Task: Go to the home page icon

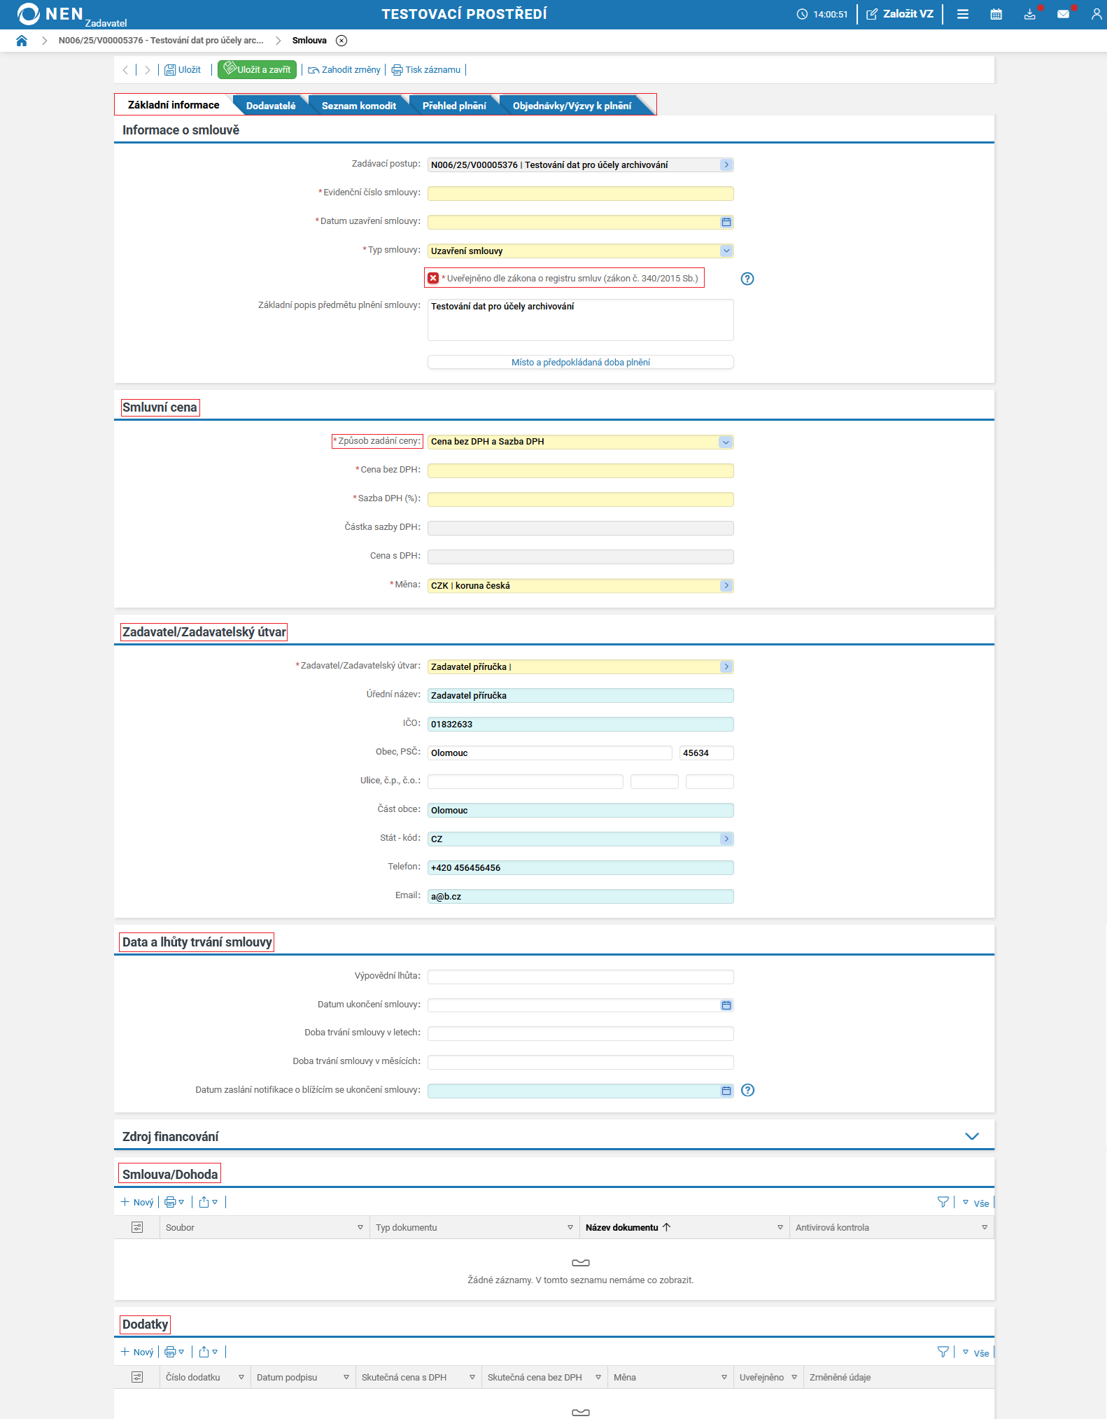Action: (22, 41)
